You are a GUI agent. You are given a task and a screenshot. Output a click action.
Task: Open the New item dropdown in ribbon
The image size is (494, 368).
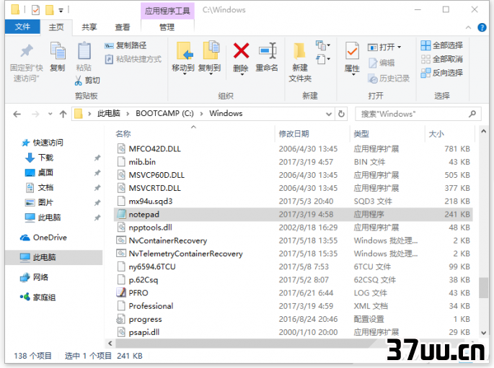323,45
